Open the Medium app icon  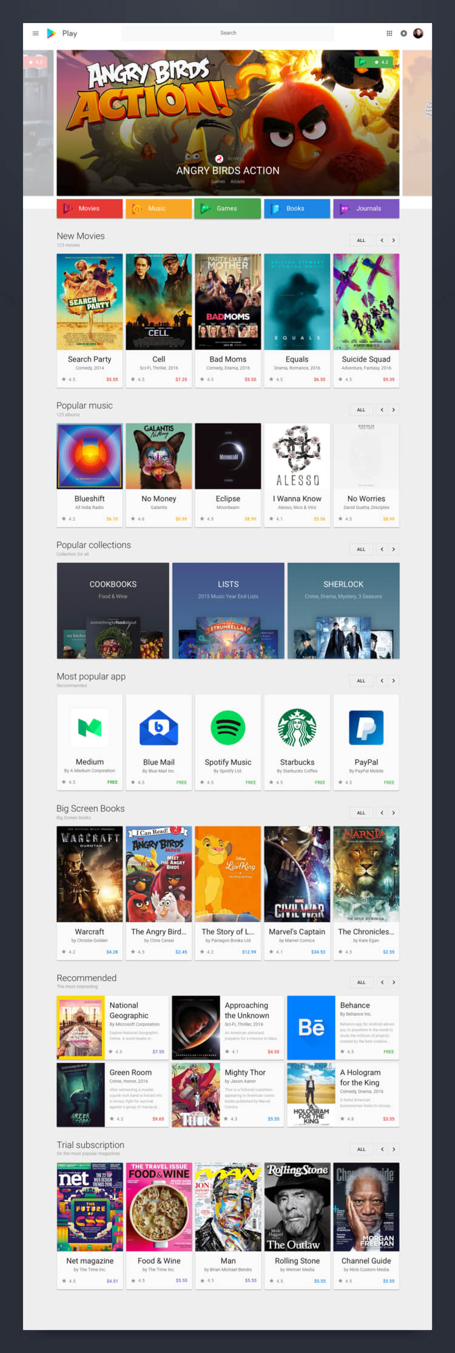[90, 727]
